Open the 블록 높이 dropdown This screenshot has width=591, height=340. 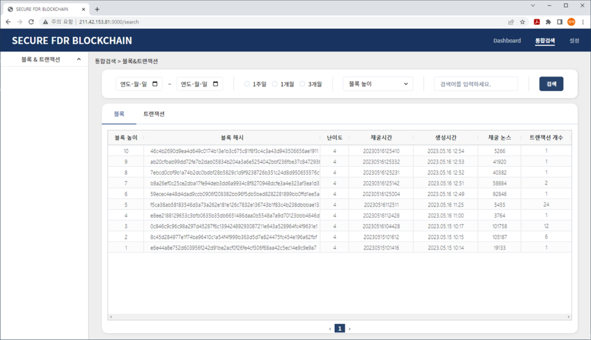(x=377, y=84)
